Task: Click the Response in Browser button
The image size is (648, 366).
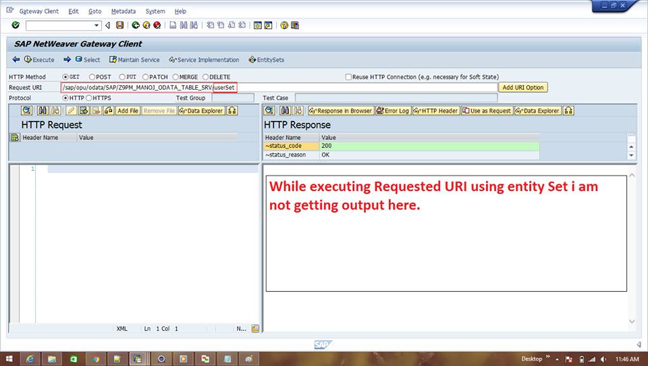Action: pyautogui.click(x=341, y=111)
